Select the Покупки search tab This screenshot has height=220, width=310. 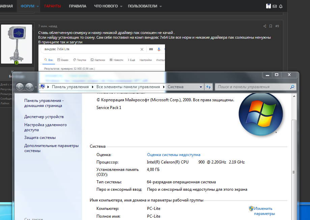pos(80,60)
